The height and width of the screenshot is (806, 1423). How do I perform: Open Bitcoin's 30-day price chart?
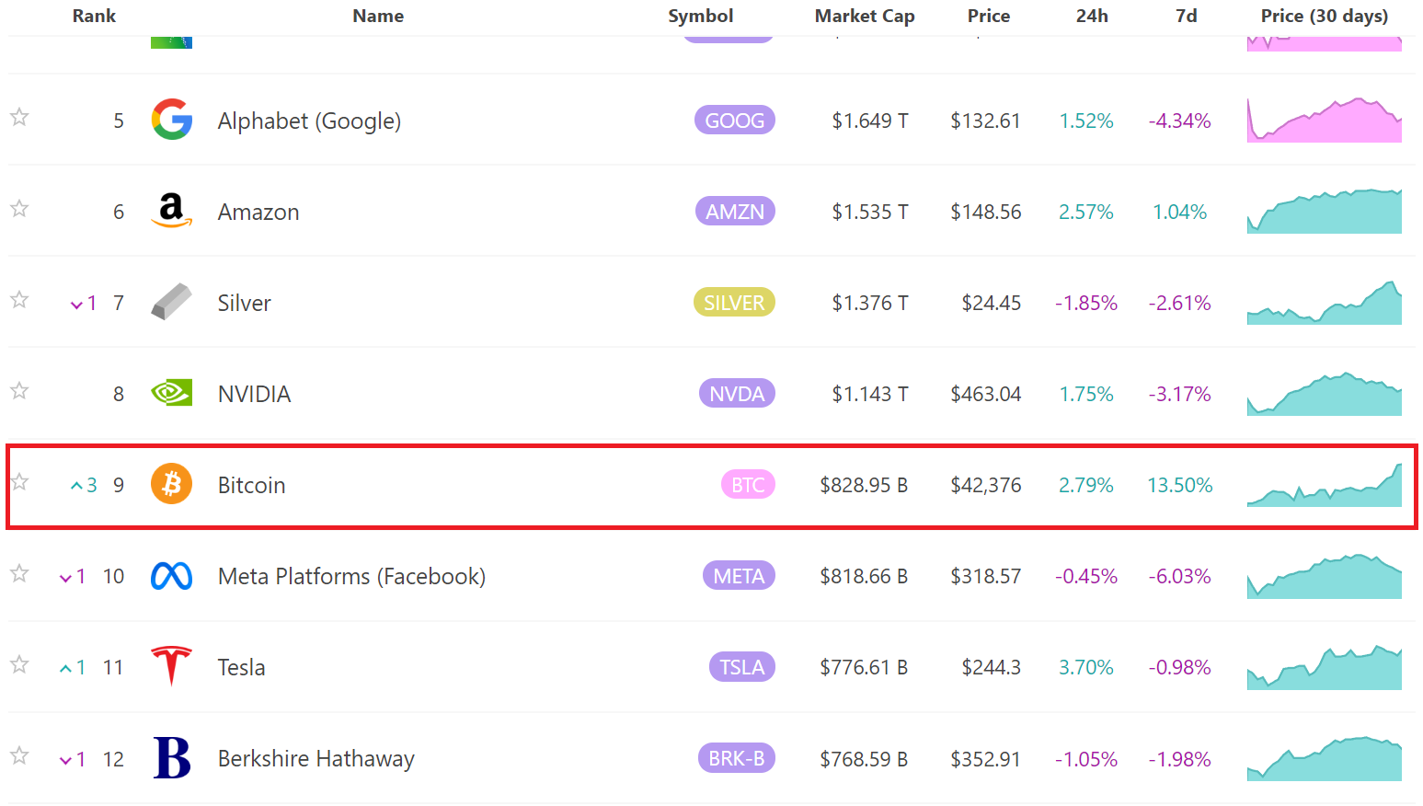(1325, 484)
